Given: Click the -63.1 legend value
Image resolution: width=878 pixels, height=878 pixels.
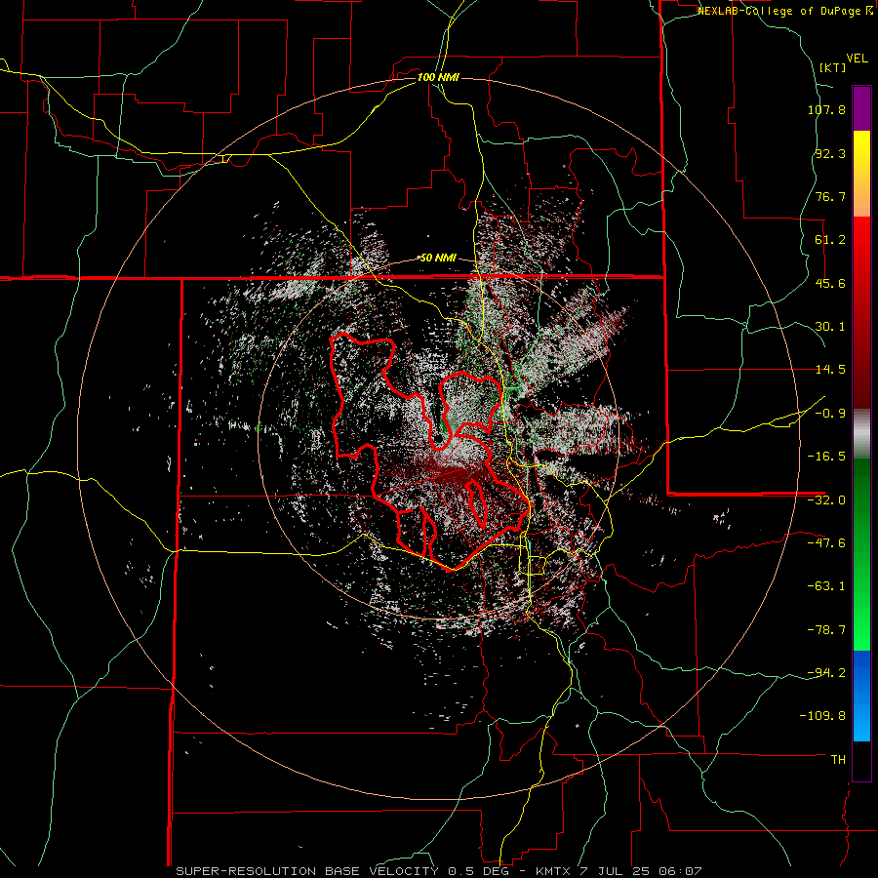Looking at the screenshot, I should tap(826, 586).
